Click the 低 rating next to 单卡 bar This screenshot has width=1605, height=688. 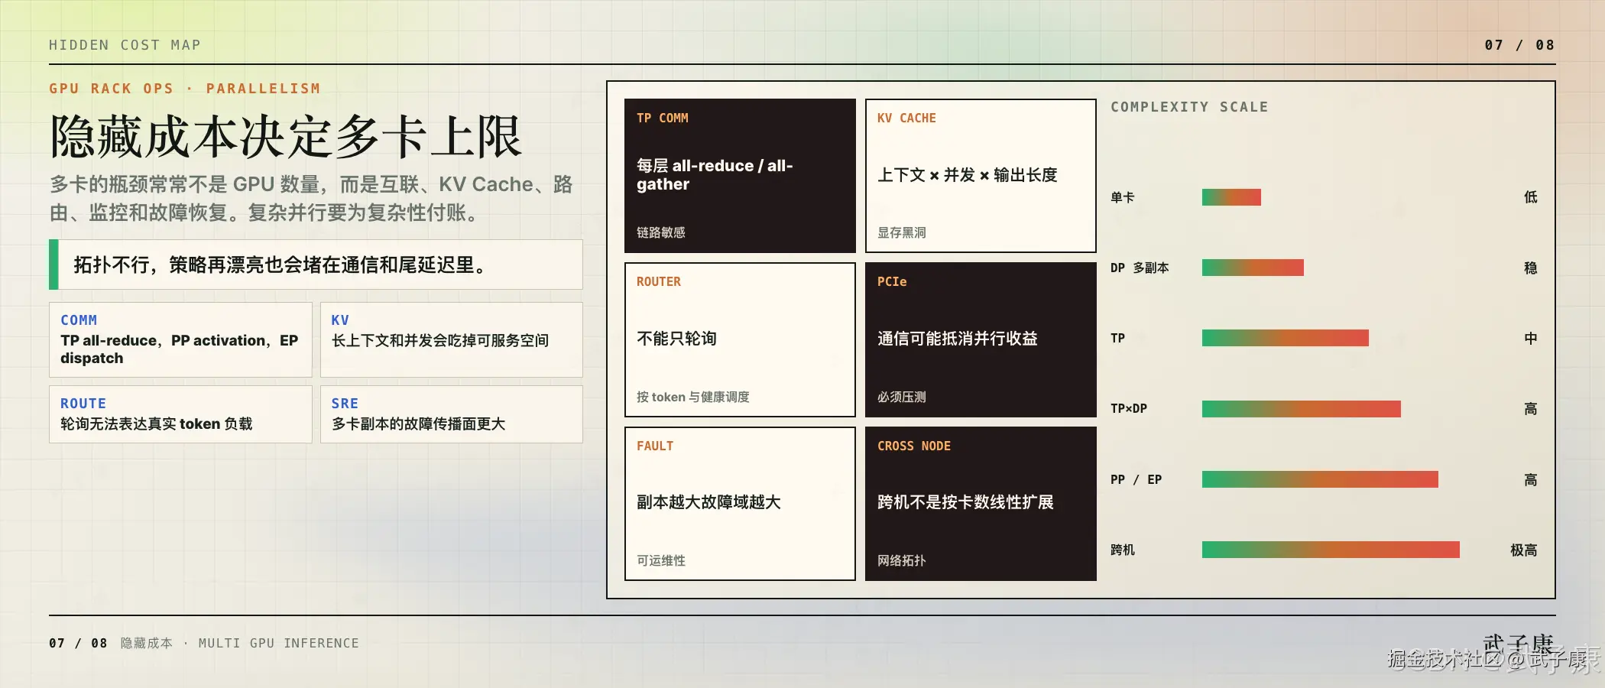1530,197
